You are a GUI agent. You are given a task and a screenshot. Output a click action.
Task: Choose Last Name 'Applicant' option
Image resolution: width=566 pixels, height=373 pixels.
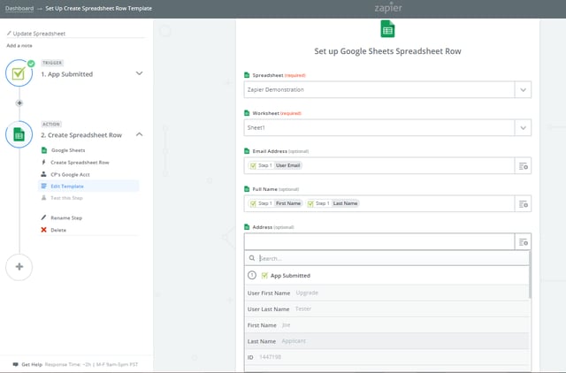coord(387,341)
